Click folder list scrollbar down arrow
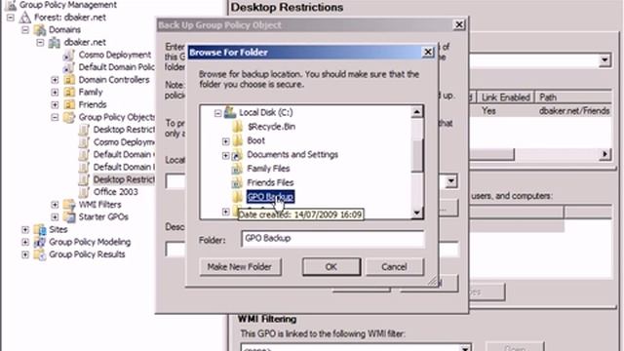Screen dimensions: 624x351 click(416, 213)
